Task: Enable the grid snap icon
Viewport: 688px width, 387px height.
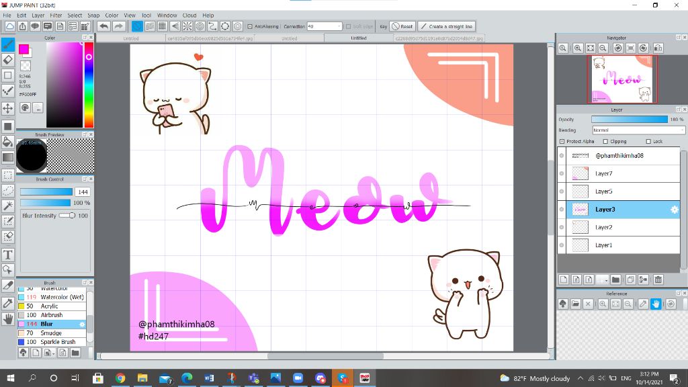Action: (163, 26)
